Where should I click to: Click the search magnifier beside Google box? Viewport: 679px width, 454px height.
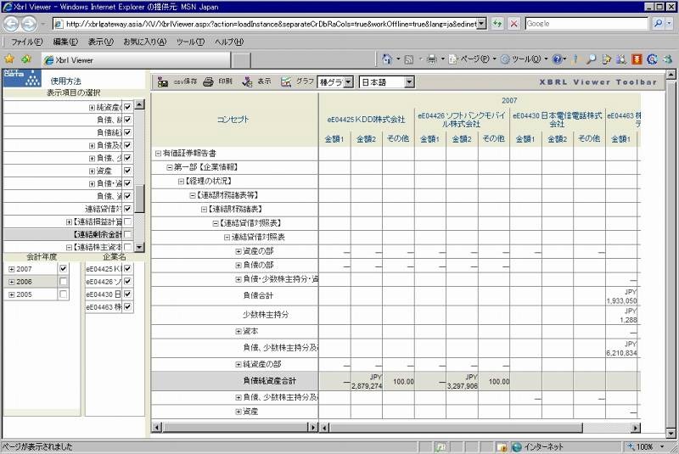point(658,24)
